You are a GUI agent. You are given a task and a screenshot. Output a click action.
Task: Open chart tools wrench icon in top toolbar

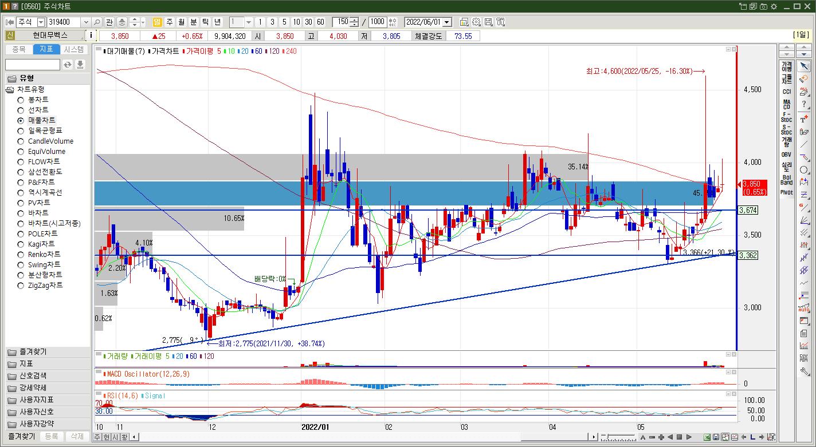click(x=500, y=22)
